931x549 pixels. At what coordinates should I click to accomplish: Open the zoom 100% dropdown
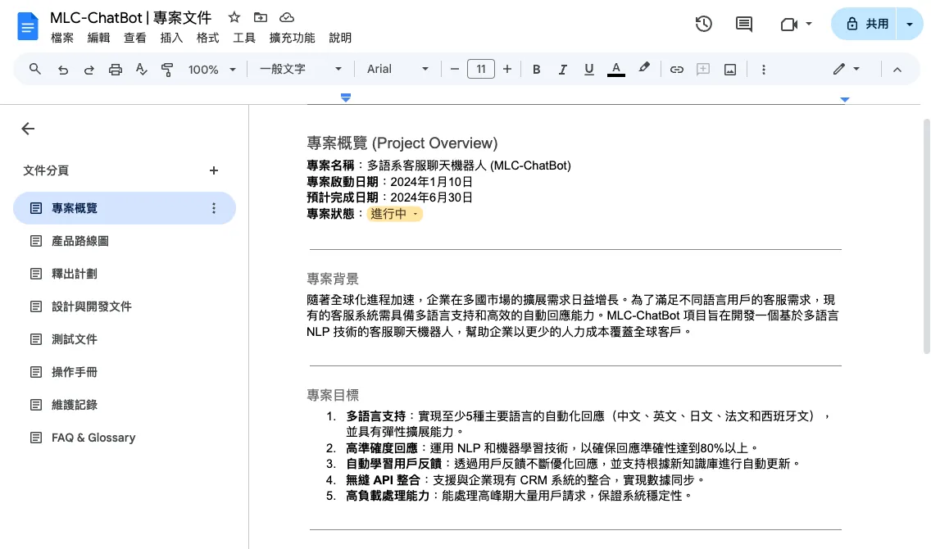[212, 70]
